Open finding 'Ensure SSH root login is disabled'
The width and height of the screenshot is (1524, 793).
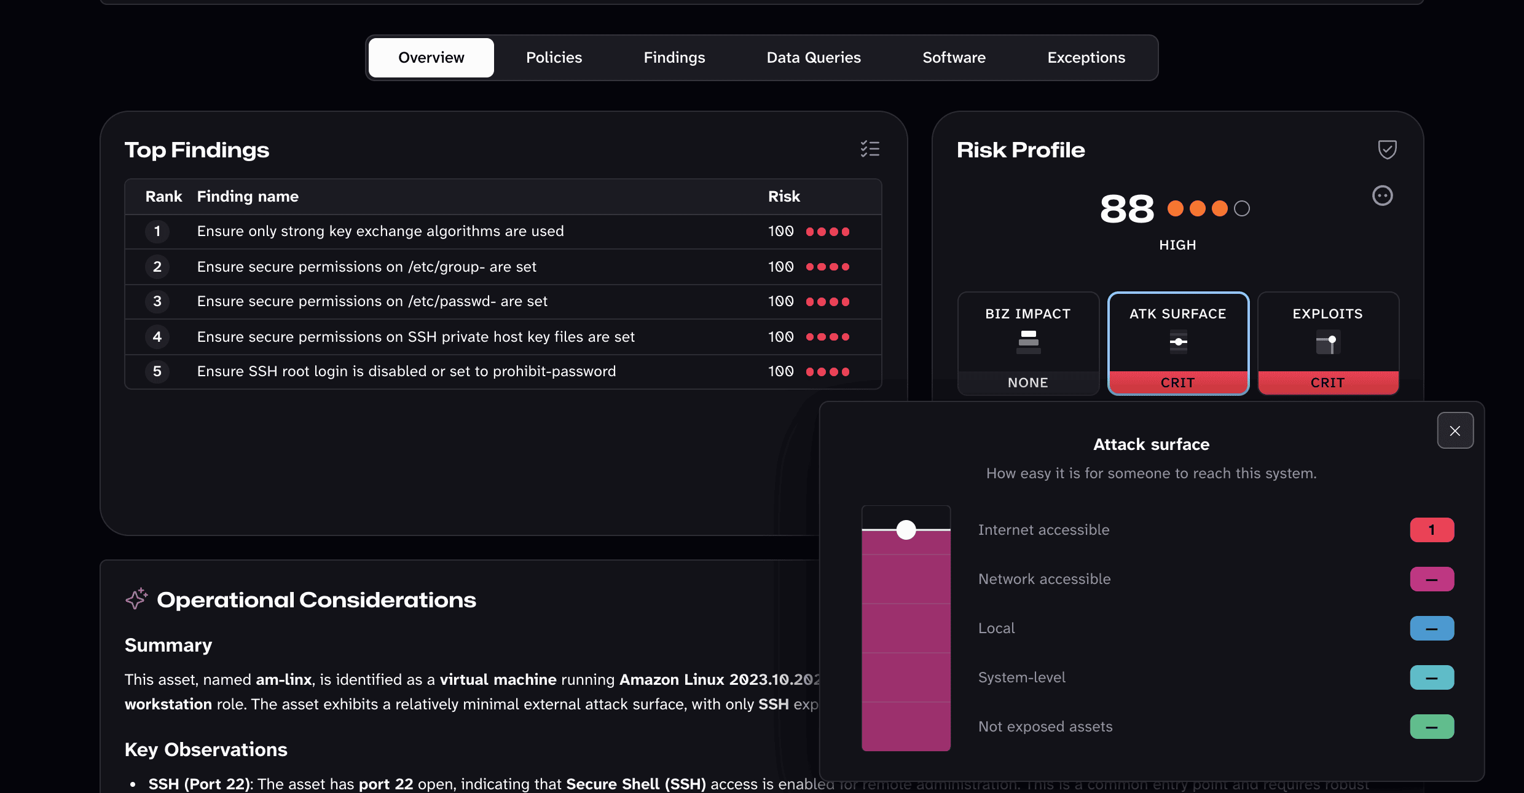pyautogui.click(x=503, y=372)
